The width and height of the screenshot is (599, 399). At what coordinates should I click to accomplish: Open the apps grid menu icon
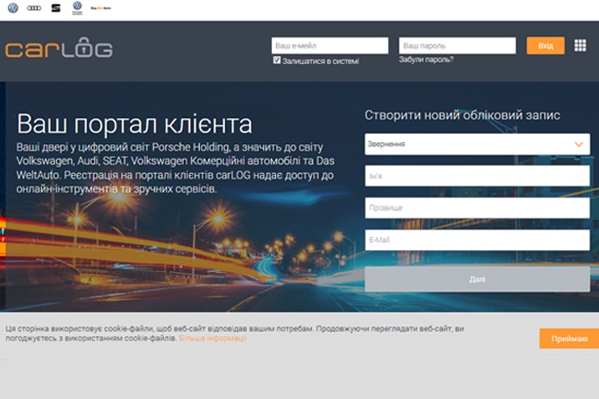[580, 45]
